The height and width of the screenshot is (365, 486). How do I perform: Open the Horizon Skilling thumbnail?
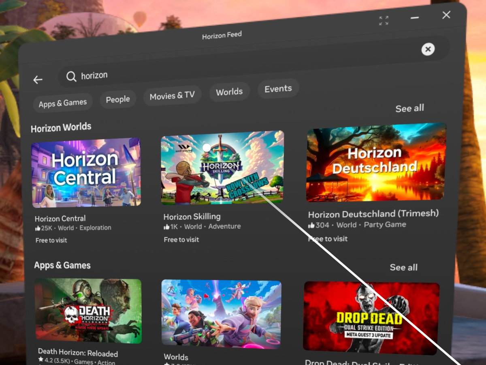(x=222, y=167)
